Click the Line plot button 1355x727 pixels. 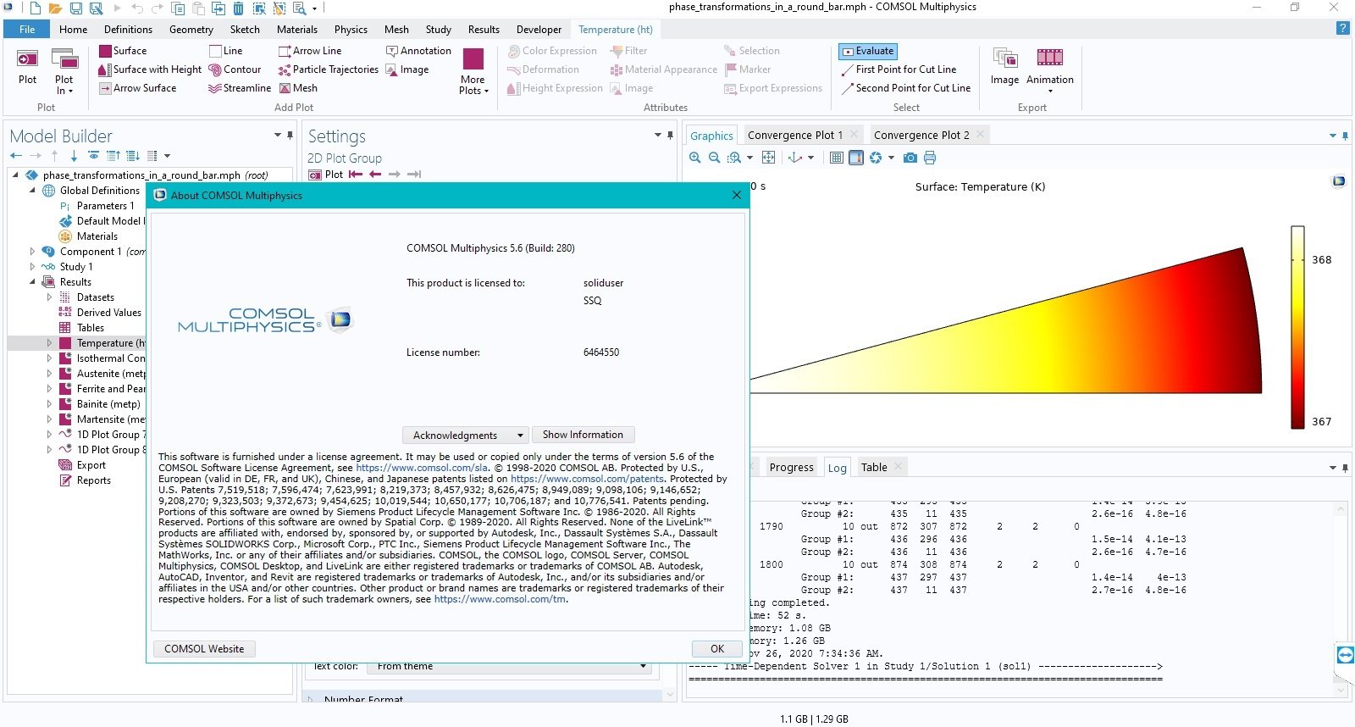pyautogui.click(x=226, y=51)
